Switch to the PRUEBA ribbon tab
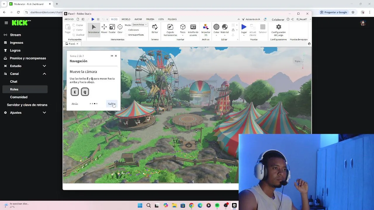This screenshot has height=210, width=374. [x=150, y=19]
